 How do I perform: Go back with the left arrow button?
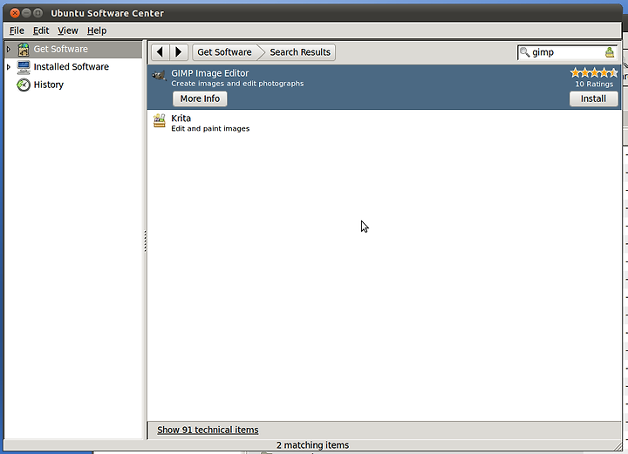point(160,52)
